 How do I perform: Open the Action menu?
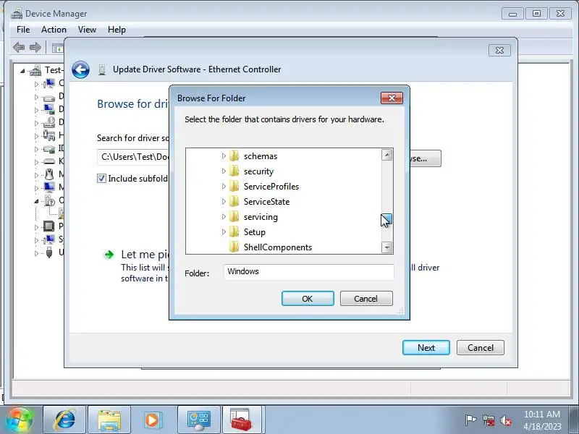coord(54,30)
